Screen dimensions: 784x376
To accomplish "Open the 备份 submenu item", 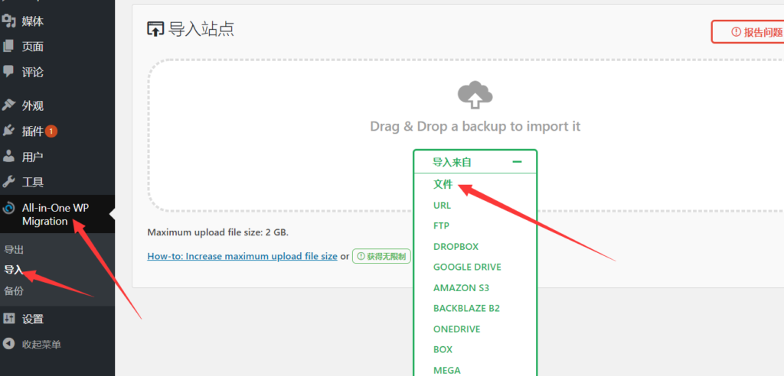I will point(14,290).
